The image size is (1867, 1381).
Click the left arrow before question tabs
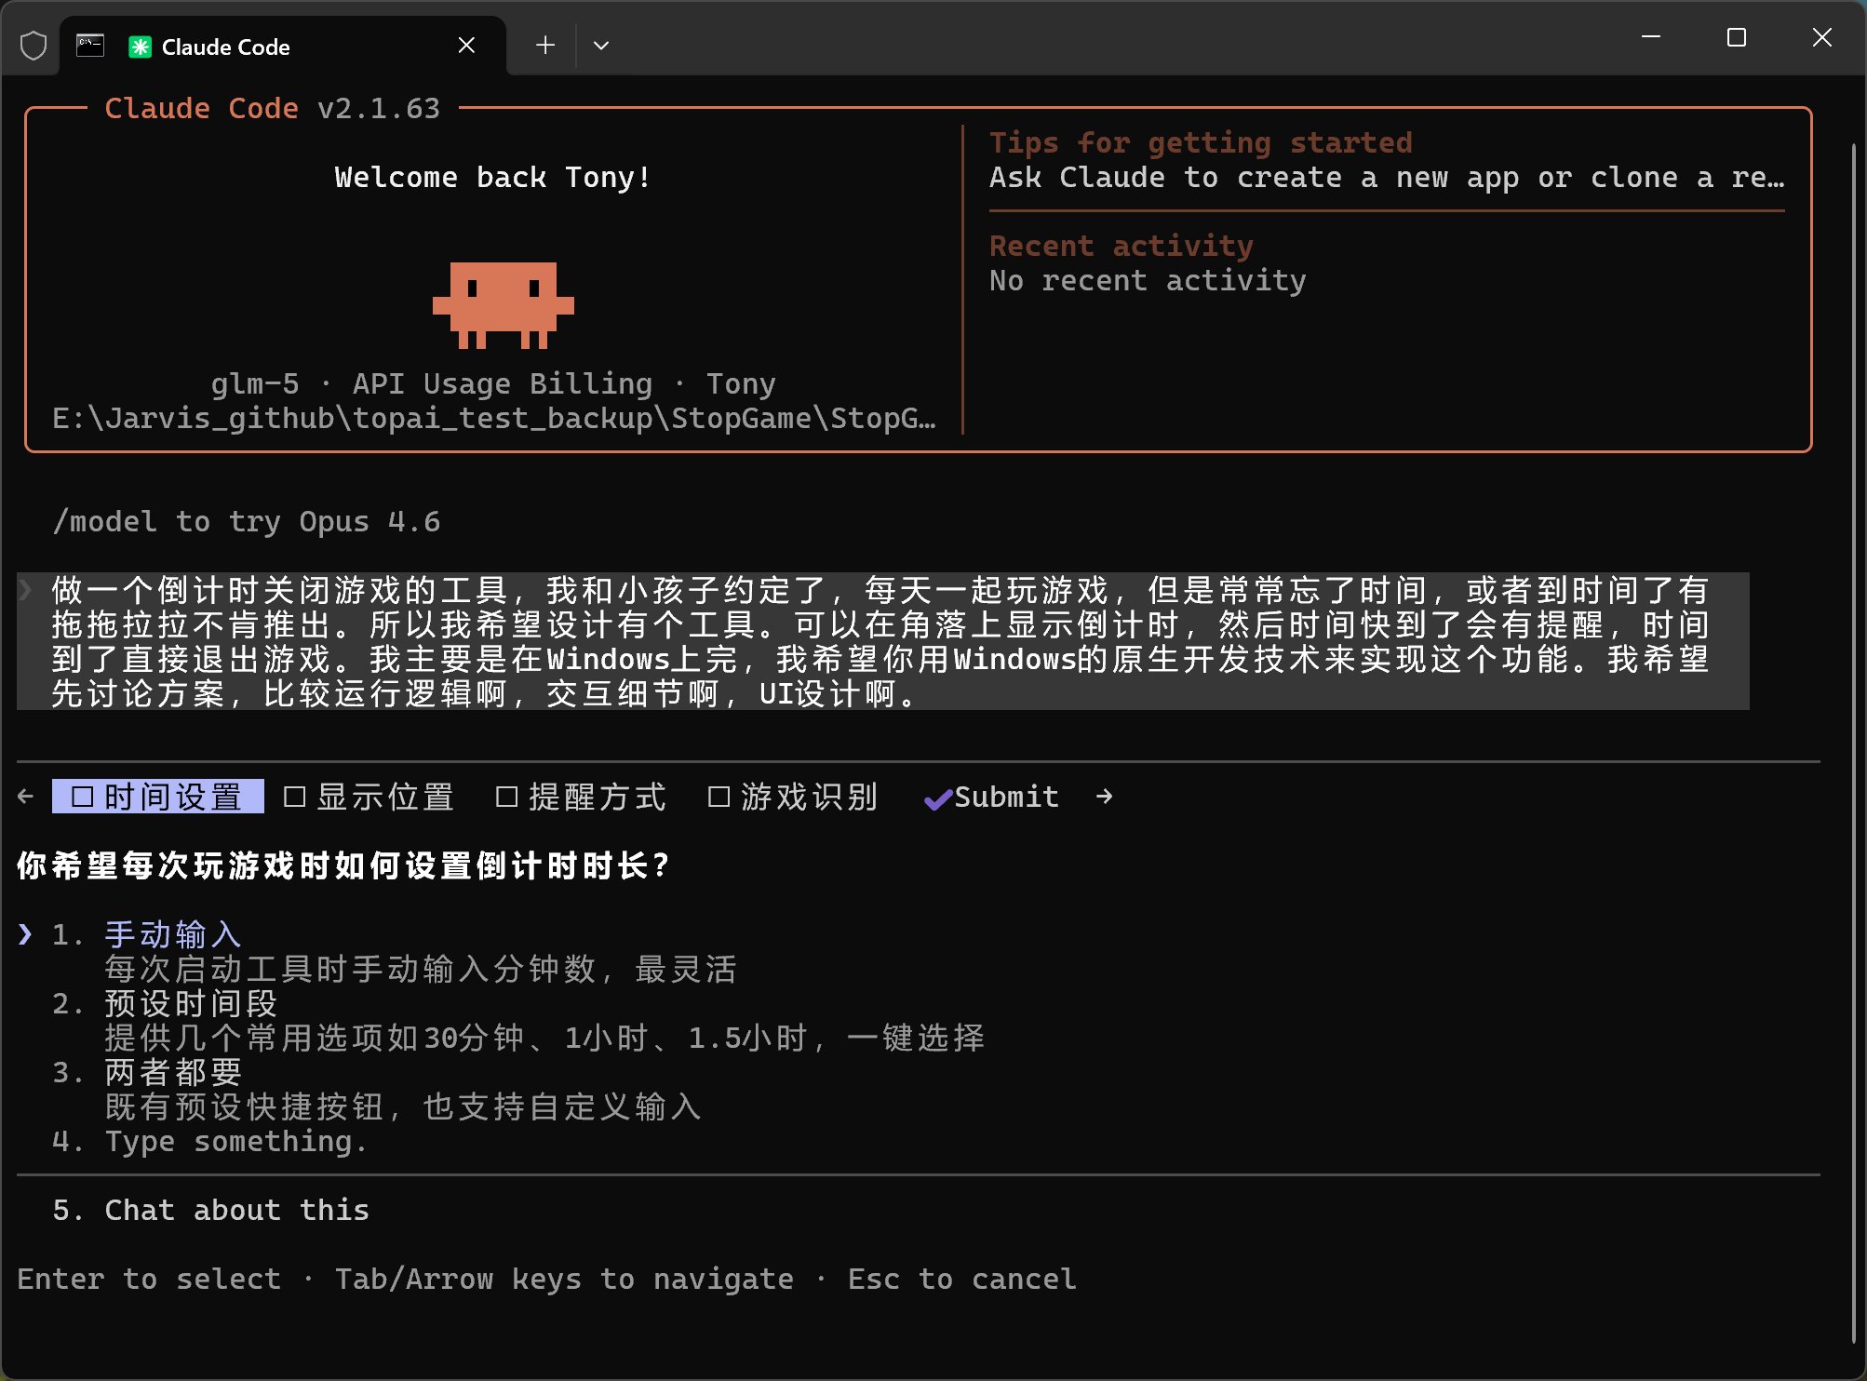(26, 797)
